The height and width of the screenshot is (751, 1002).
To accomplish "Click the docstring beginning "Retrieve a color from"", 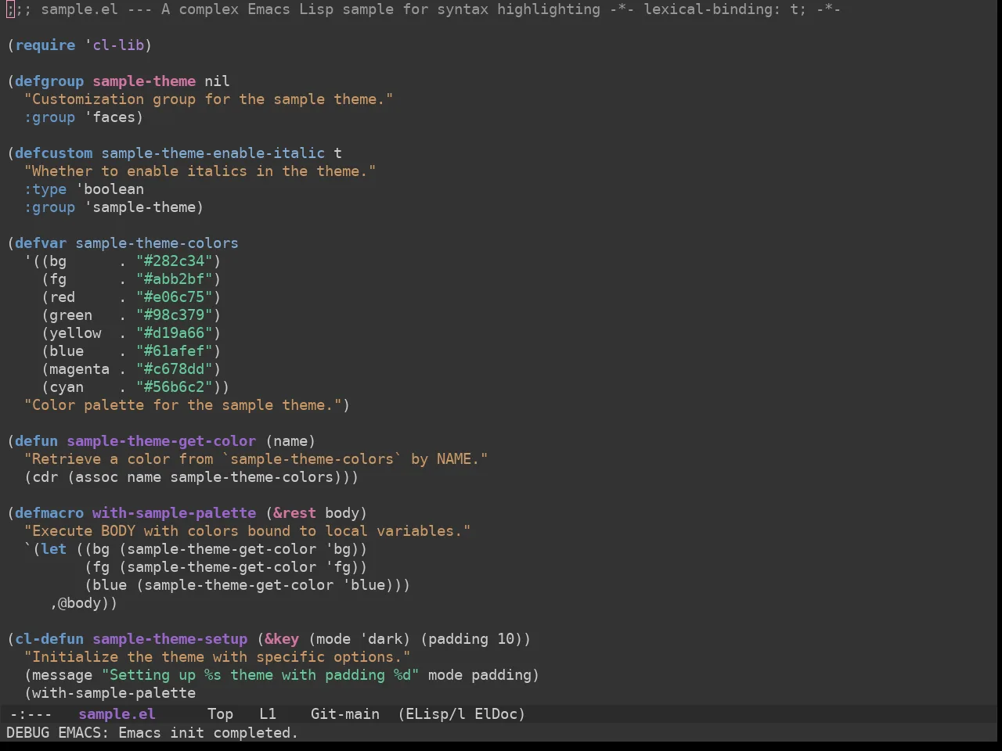I will pos(256,459).
